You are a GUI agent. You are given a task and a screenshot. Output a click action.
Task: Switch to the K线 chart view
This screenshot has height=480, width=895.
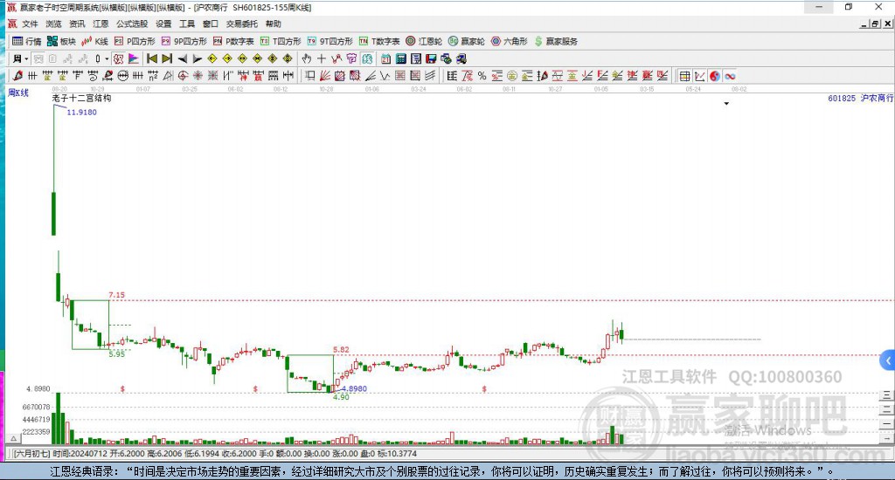click(x=94, y=41)
